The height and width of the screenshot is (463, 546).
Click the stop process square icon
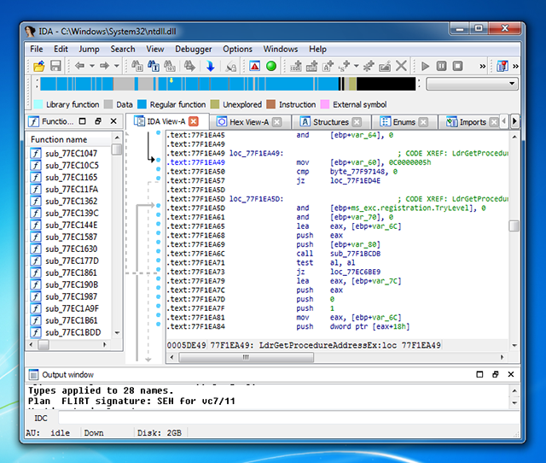(x=459, y=66)
